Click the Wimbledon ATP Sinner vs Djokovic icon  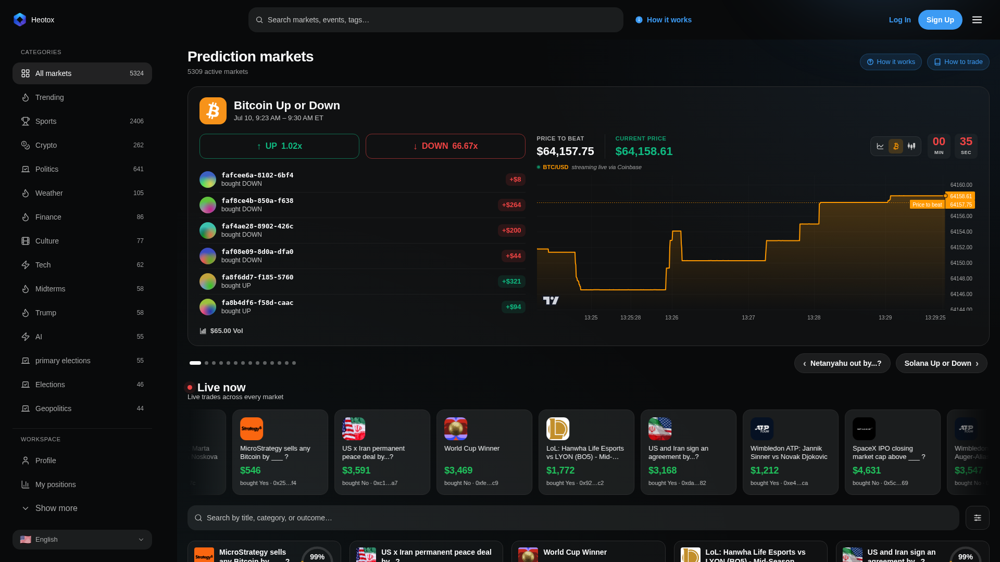tap(762, 429)
